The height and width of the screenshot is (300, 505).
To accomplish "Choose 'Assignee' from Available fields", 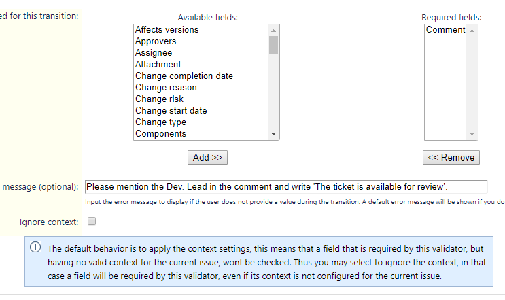I will tap(201, 53).
